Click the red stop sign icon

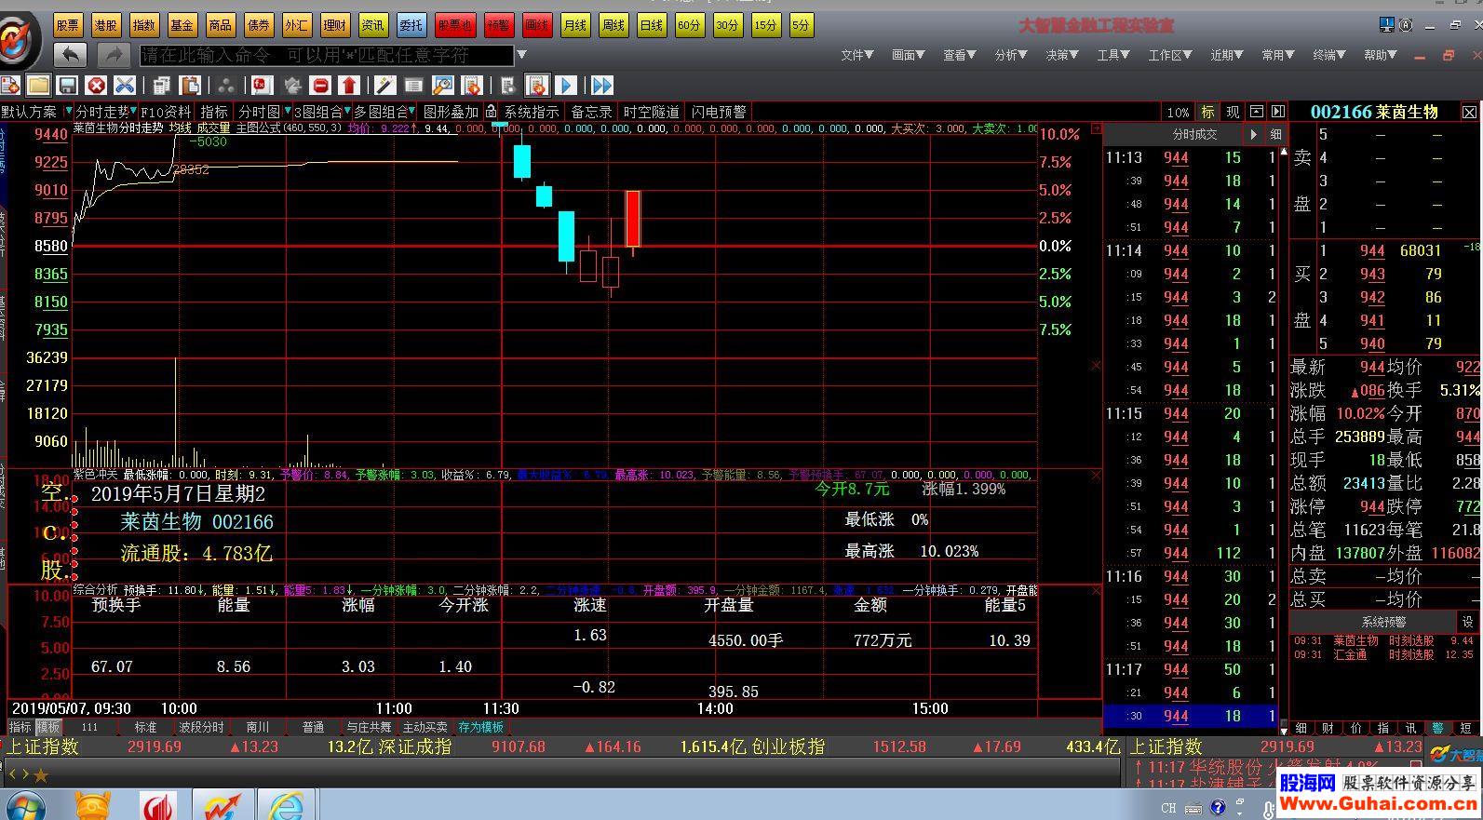coord(320,86)
